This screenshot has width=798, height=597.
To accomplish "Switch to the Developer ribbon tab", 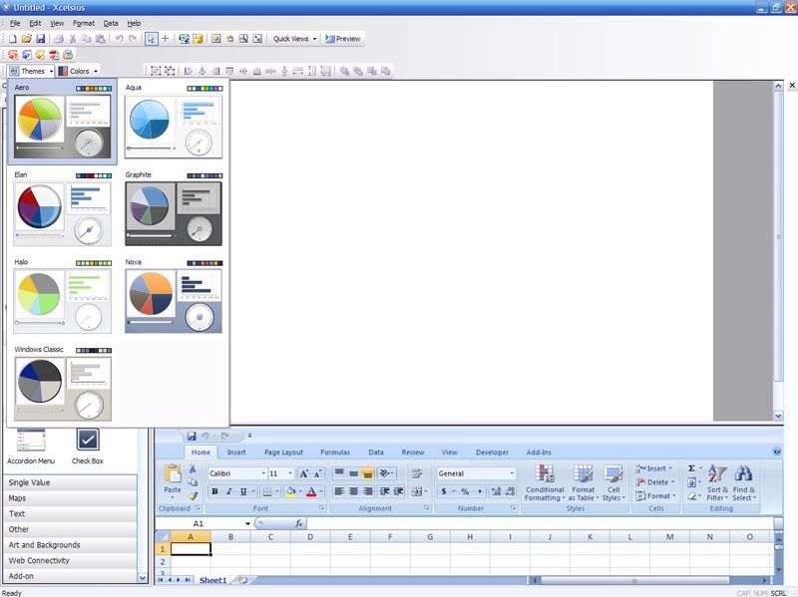I will pyautogui.click(x=492, y=452).
